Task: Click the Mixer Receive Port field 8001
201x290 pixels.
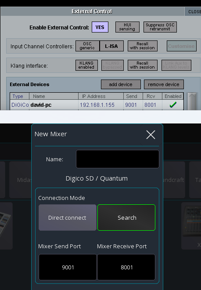Action: tap(126, 267)
